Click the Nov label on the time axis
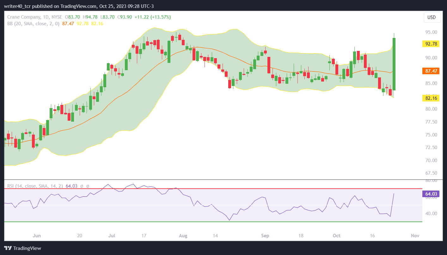Screen dimensions: 447x255 coord(415,236)
